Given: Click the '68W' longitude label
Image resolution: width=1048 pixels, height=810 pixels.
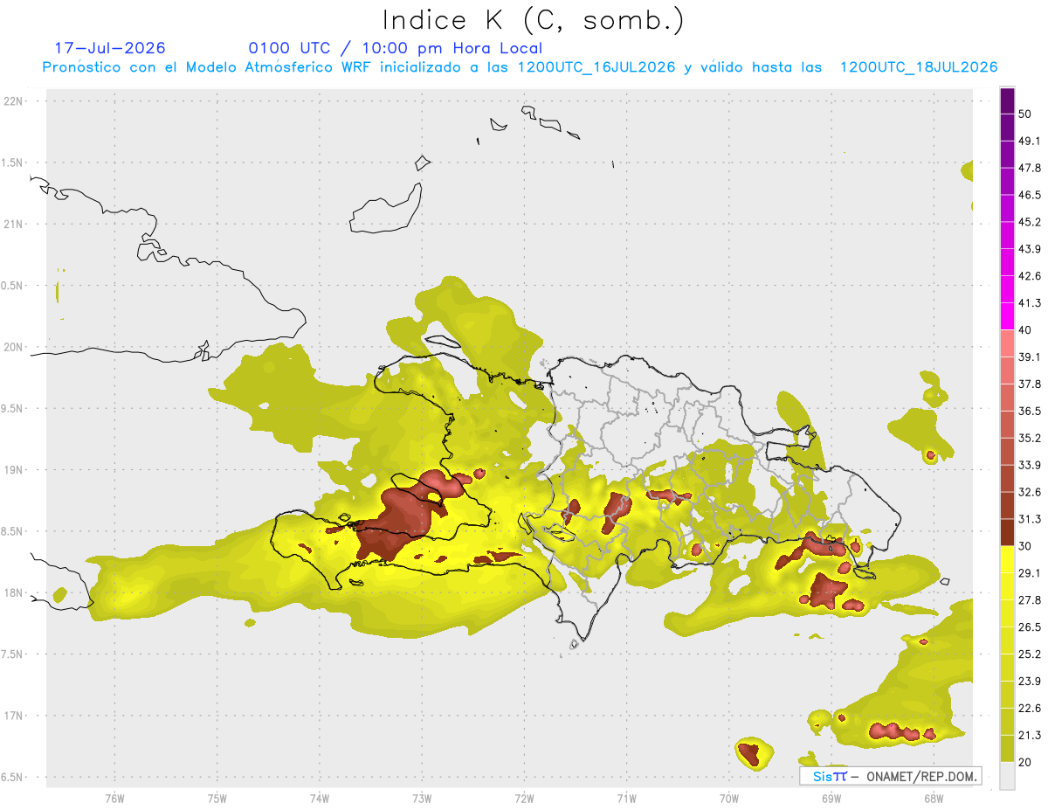Looking at the screenshot, I should click(934, 800).
